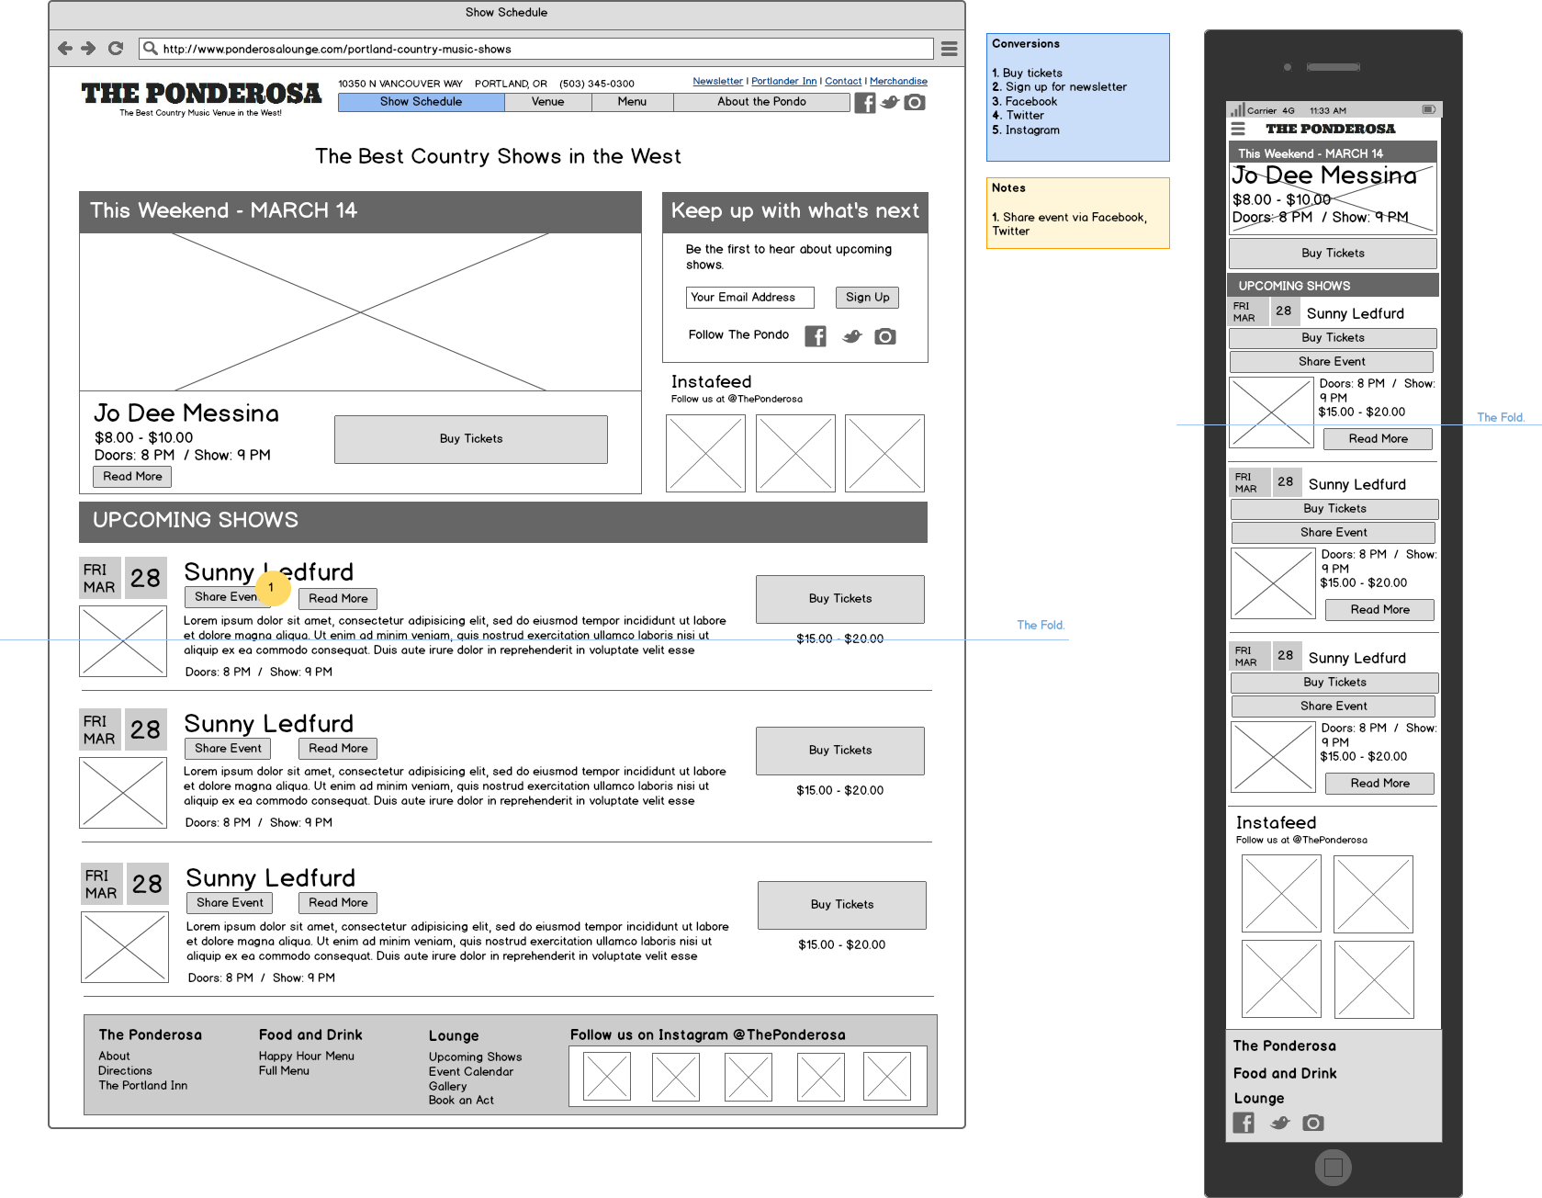The image size is (1542, 1198).
Task: Tap the phone home button
Action: click(1334, 1168)
